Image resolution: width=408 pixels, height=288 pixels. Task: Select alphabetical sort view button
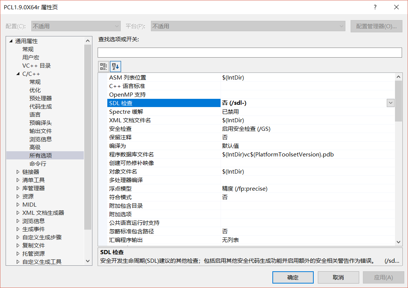(116, 67)
